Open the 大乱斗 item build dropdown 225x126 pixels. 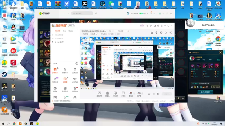[x=205, y=83]
